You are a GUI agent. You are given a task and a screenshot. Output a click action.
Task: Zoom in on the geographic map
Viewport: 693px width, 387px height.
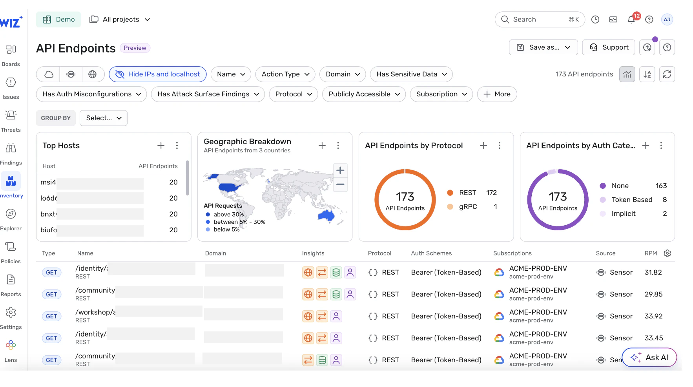pos(340,171)
